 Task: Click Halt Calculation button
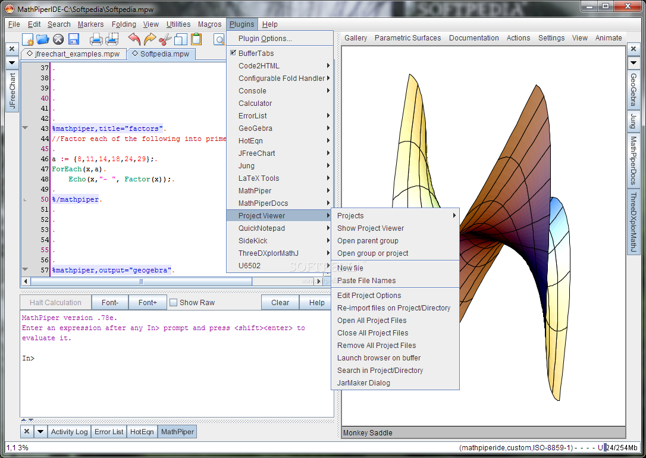click(x=55, y=302)
